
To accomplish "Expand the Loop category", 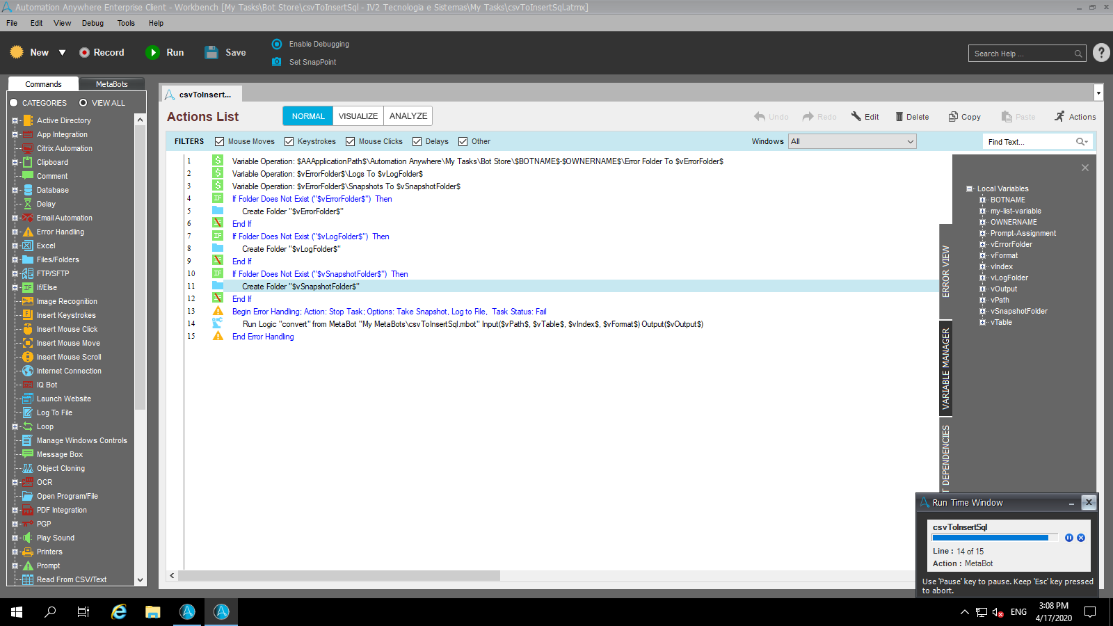I will pyautogui.click(x=15, y=426).
